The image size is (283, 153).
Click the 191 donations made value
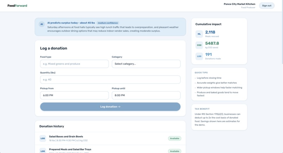pyautogui.click(x=209, y=55)
